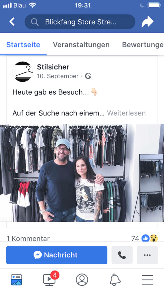Open the notifications bell icon

115,280
